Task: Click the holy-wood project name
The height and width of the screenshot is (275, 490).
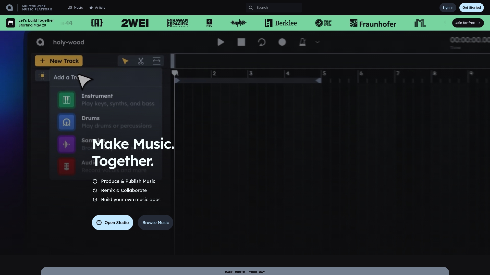Action: coord(69,42)
